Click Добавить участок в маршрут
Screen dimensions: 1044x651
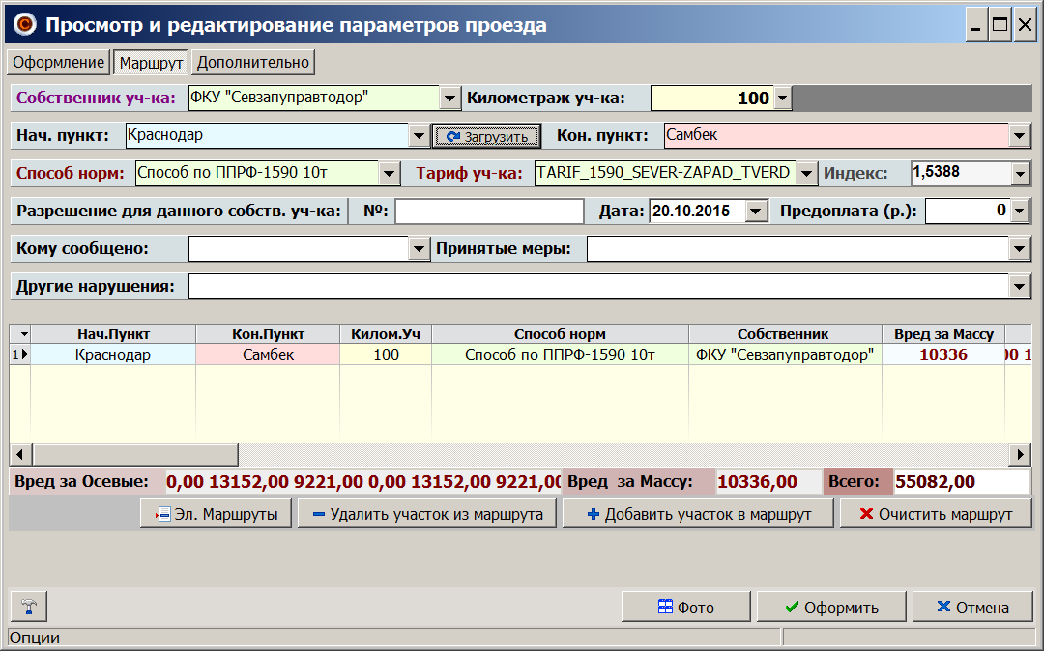click(x=698, y=514)
